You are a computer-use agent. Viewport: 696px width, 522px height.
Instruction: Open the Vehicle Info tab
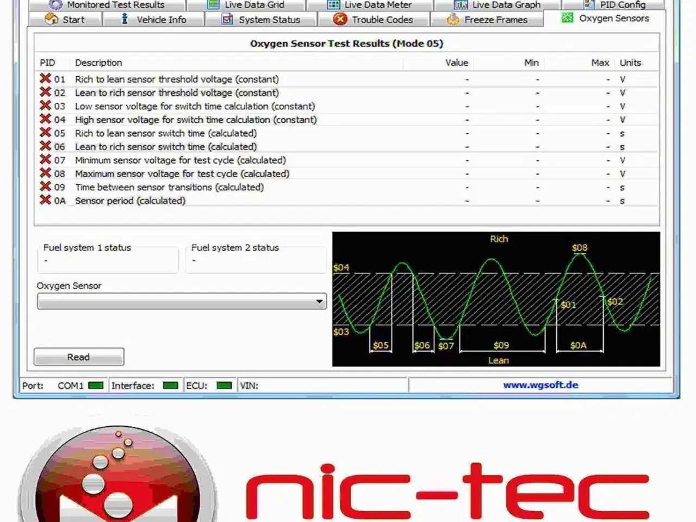[154, 20]
